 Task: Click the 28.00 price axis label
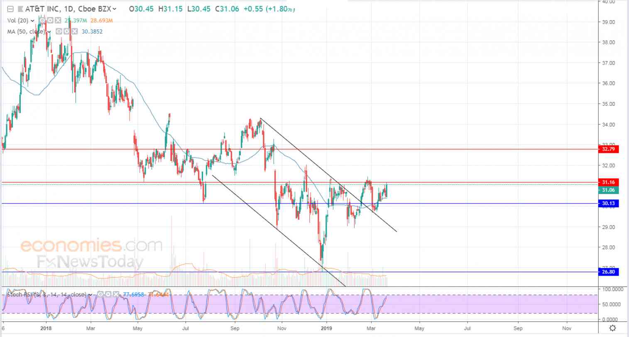click(608, 247)
